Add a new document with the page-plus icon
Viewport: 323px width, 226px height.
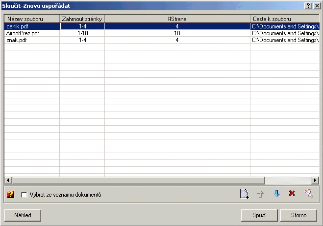245,194
